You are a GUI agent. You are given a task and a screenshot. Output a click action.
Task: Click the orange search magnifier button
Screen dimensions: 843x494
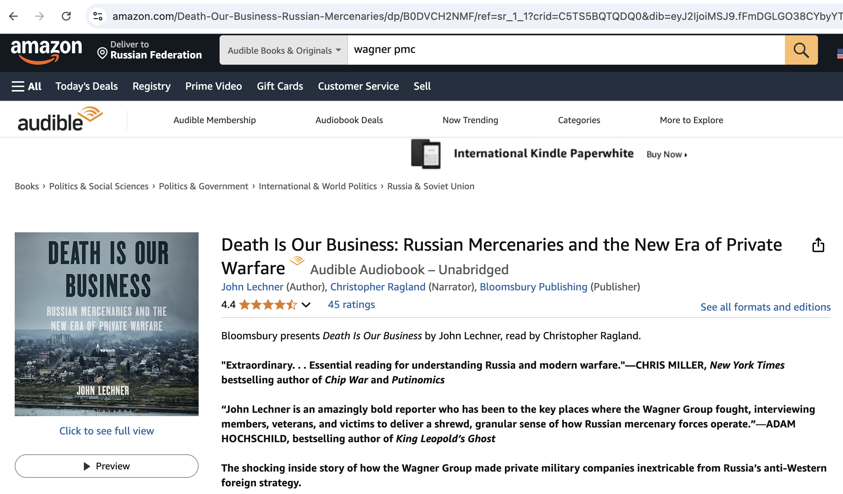[x=801, y=50]
